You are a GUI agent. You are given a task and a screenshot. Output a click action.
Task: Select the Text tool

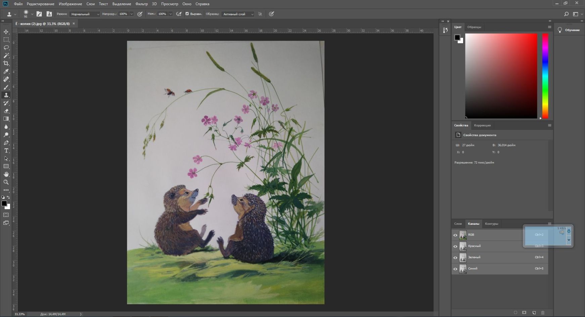pos(6,151)
